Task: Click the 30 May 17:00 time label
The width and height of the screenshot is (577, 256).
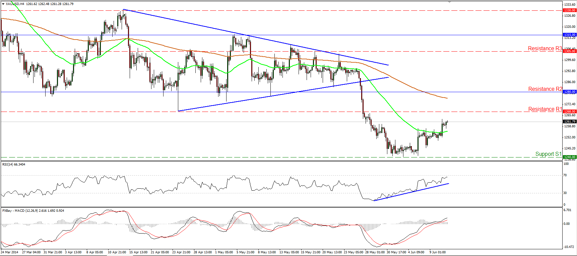Action: 396,252
